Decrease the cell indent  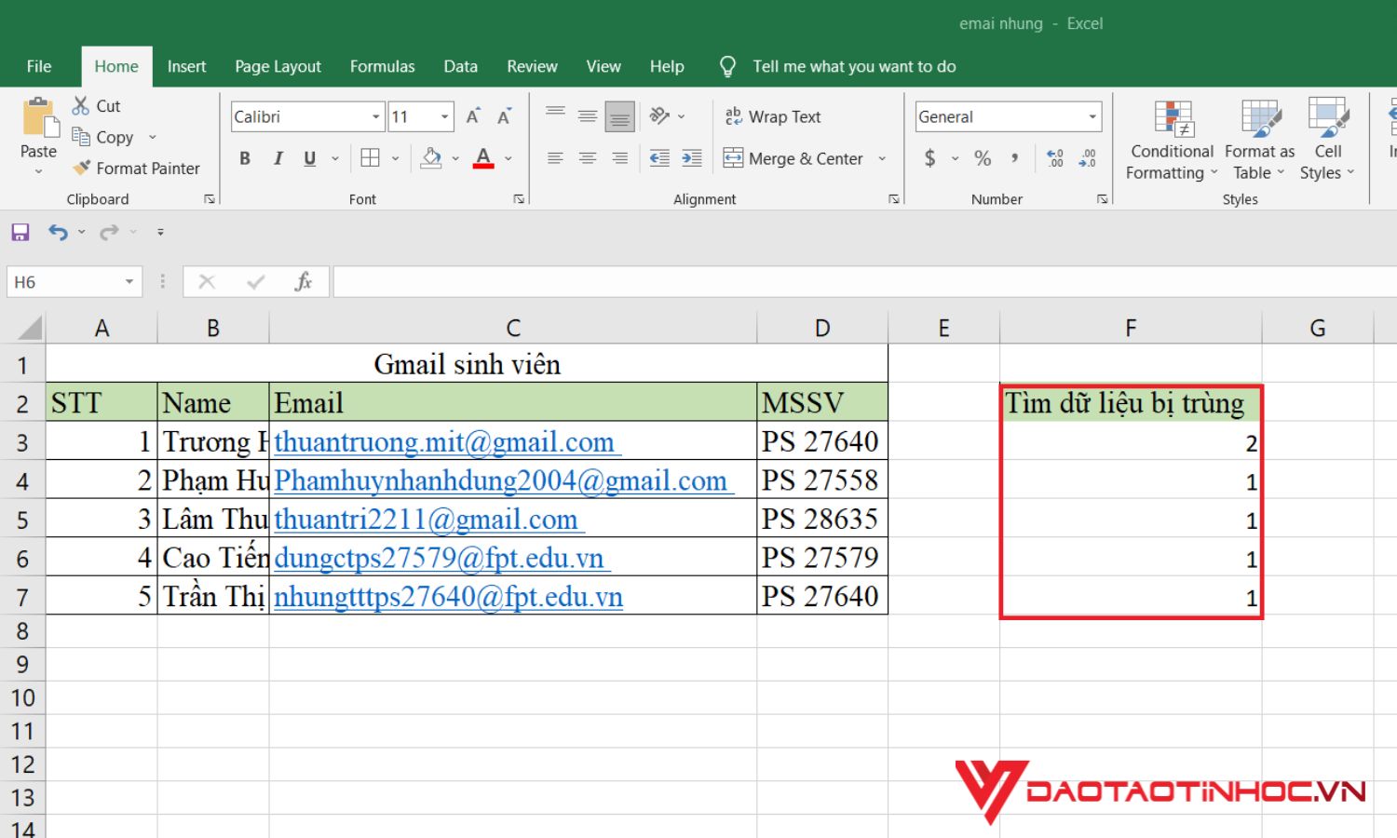659,158
